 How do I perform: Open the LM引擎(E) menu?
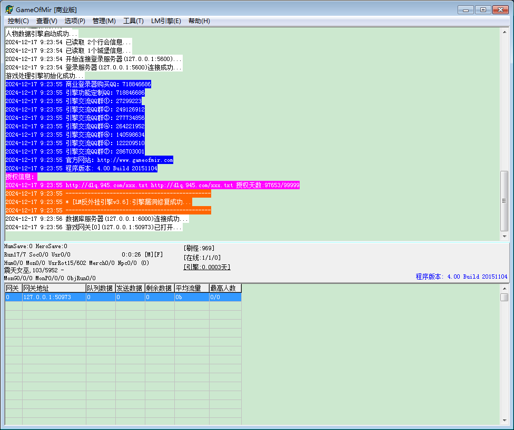[166, 21]
